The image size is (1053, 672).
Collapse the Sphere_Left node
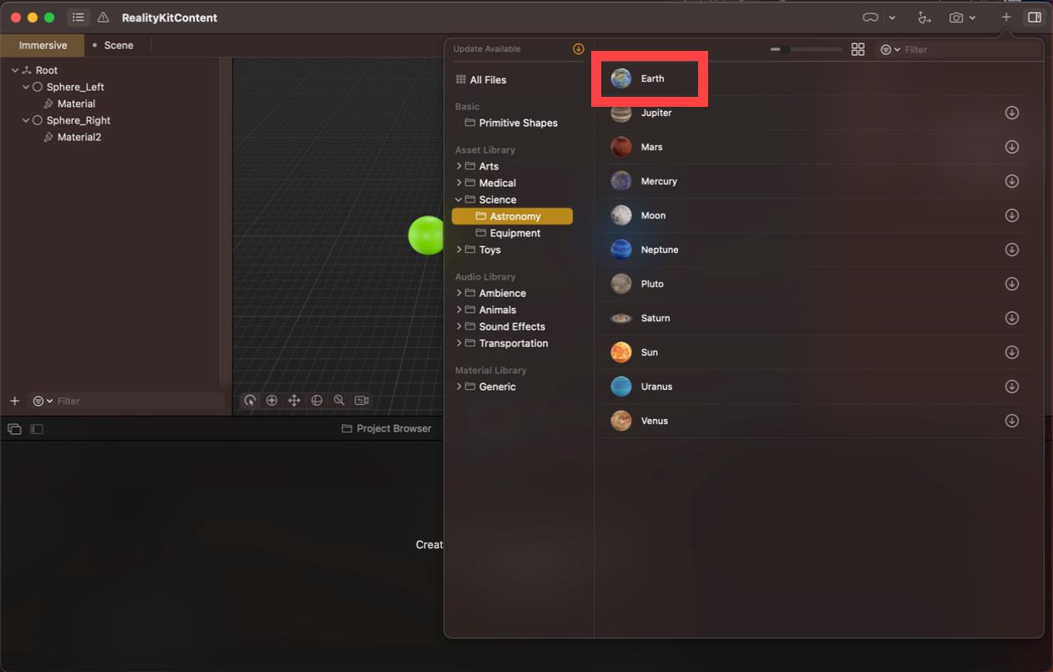click(26, 87)
